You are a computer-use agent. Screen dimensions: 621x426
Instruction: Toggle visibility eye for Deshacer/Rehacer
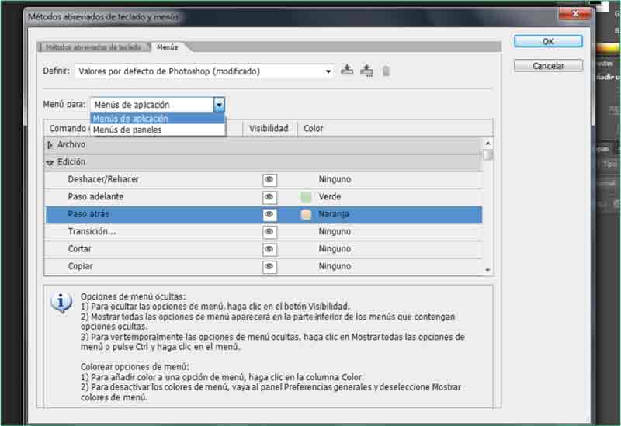269,179
